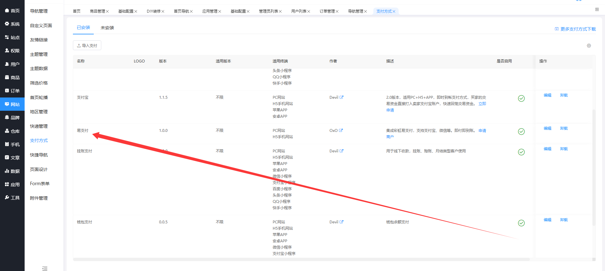
Task: Open the 系统 settings gear icon in sidebar
Action: [x=7, y=24]
